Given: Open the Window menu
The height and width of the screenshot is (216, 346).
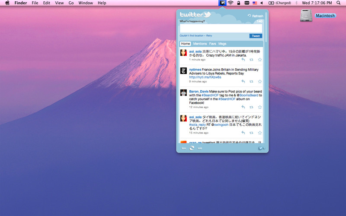Looking at the screenshot, I should pos(86,3).
